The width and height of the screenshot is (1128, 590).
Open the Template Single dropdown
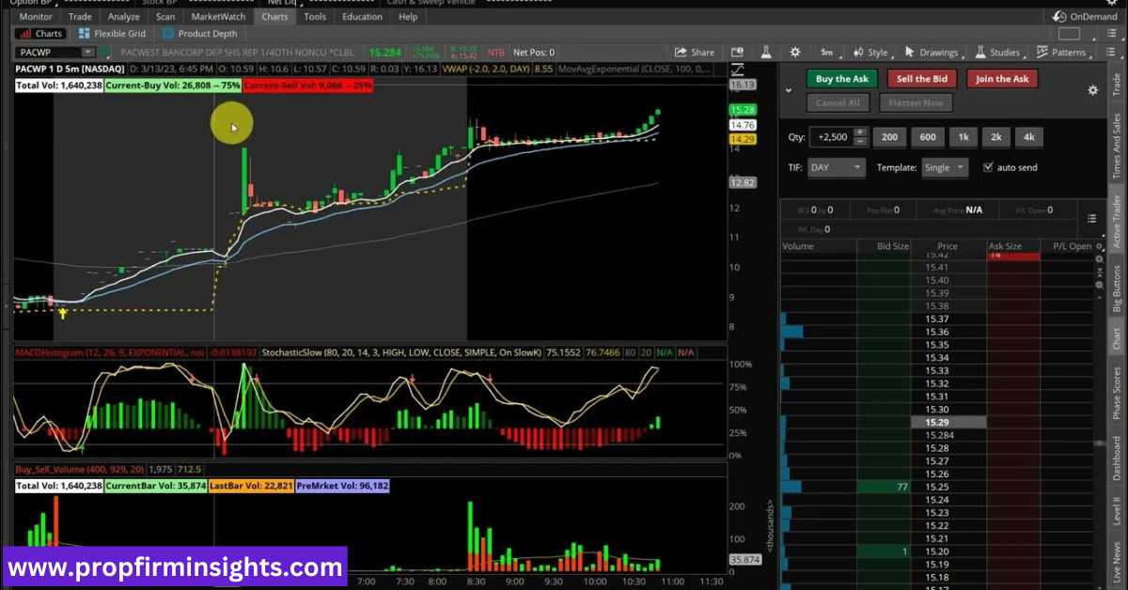[946, 167]
